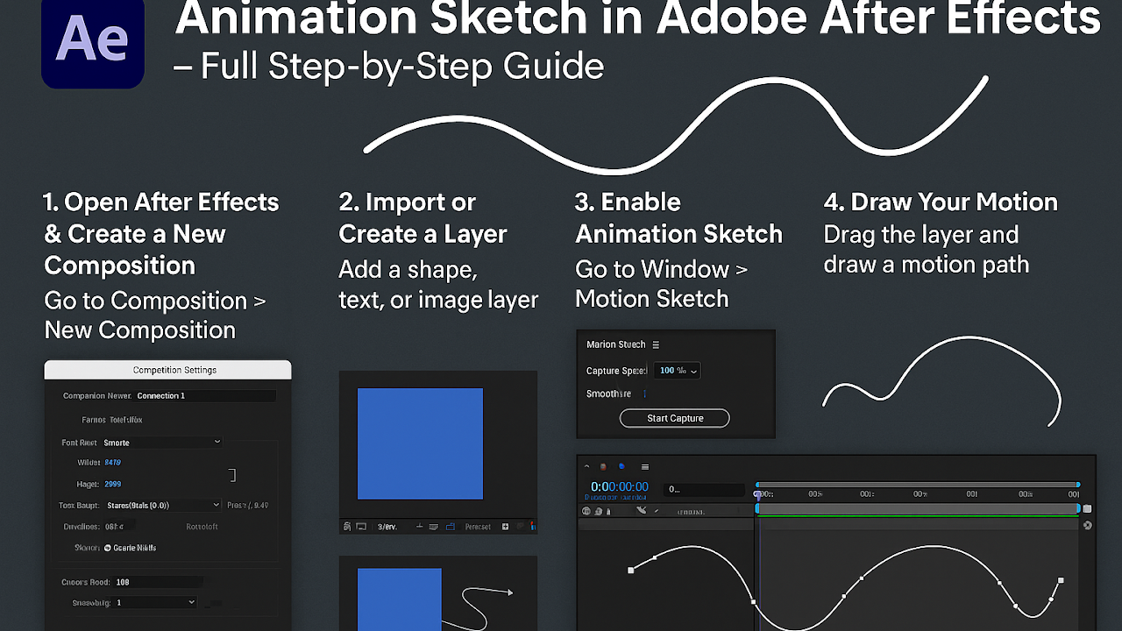Screen dimensions: 1122x631
Task: Open the Smorte preset dropdown
Action: pos(162,443)
